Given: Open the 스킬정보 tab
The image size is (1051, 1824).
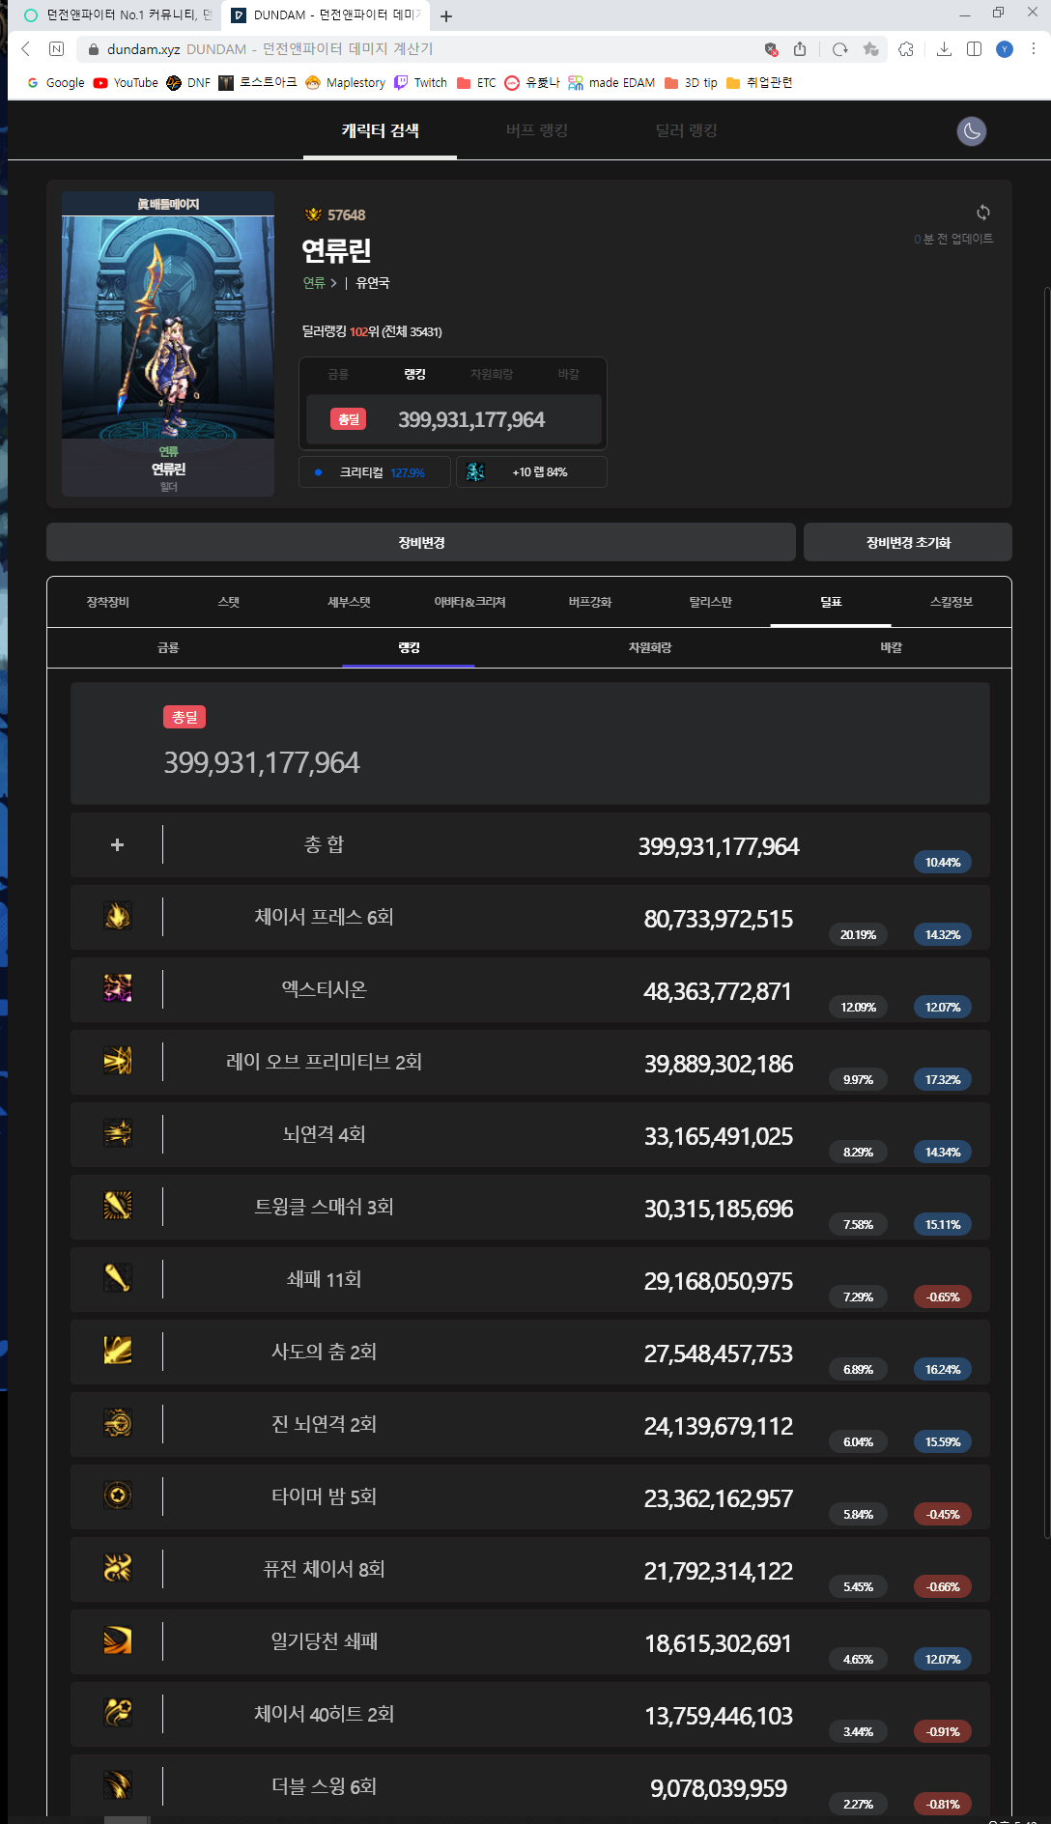Looking at the screenshot, I should coord(952,602).
